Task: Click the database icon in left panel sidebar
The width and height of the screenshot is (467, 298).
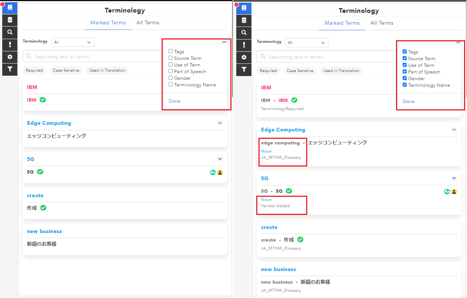Action: pyautogui.click(x=10, y=20)
